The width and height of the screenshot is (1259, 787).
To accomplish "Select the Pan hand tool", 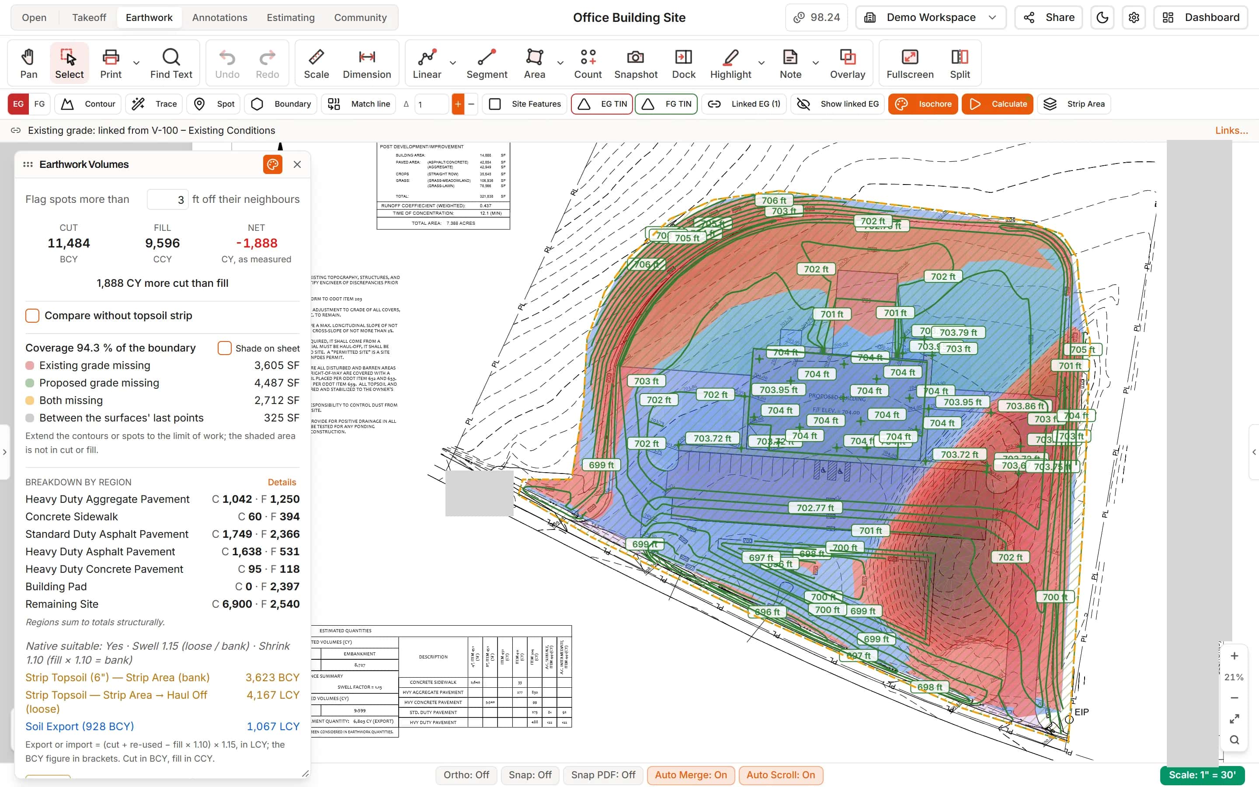I will click(x=28, y=63).
